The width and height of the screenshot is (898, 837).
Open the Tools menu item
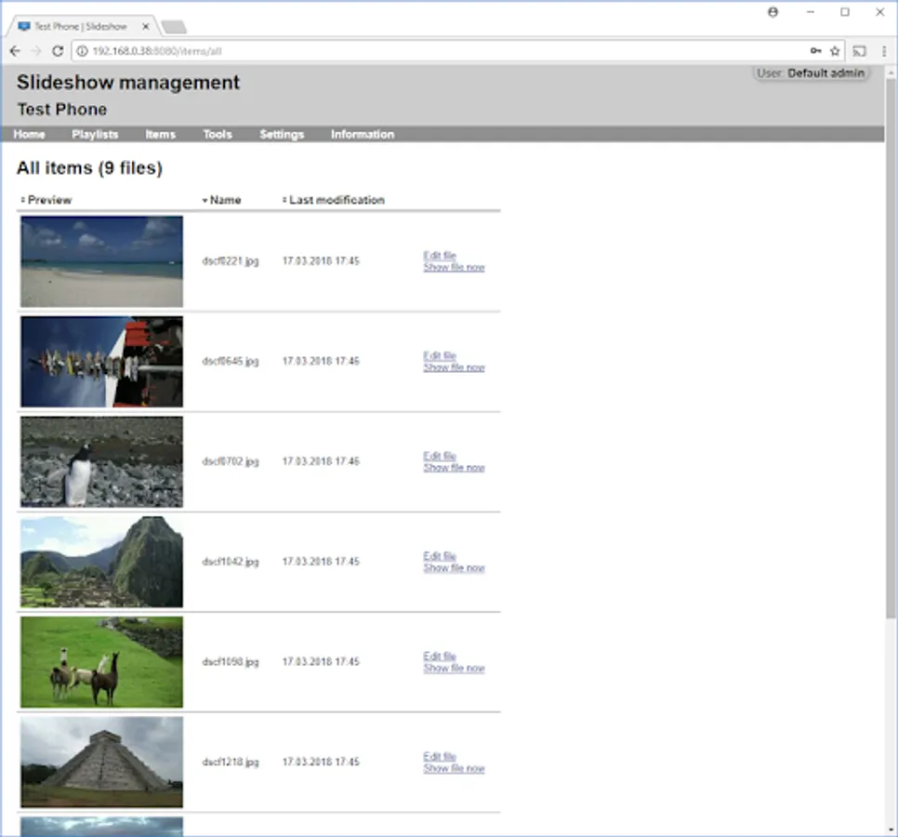coord(218,134)
